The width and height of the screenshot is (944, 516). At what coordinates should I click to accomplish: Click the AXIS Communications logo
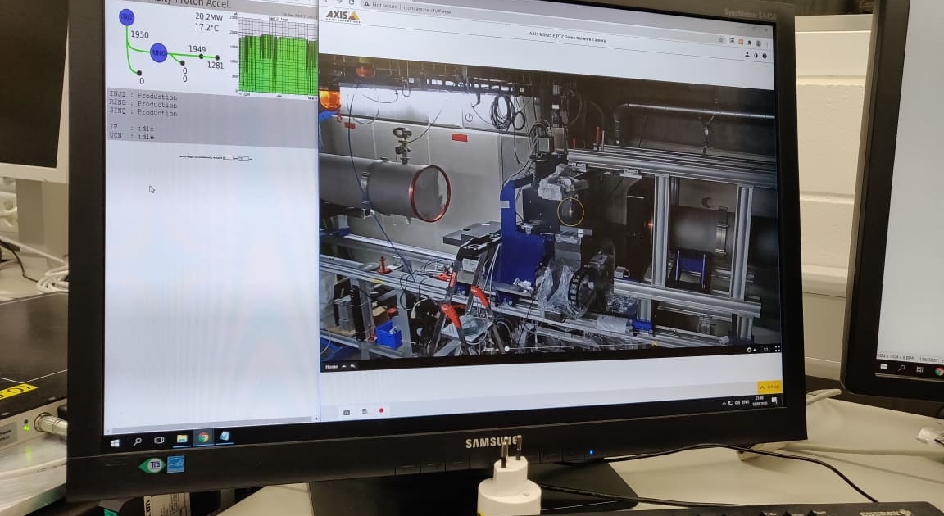point(343,16)
